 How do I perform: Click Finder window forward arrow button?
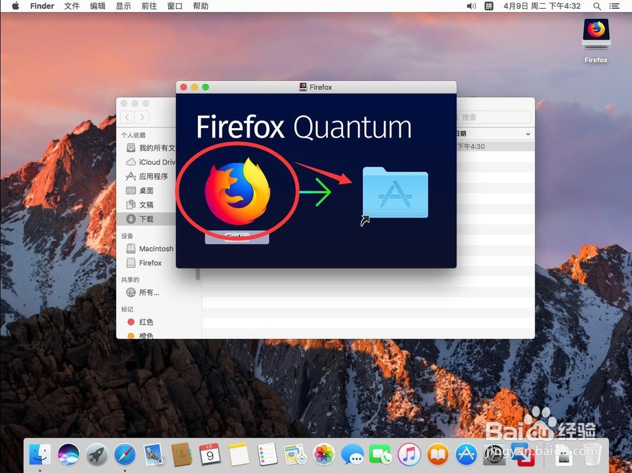click(142, 117)
